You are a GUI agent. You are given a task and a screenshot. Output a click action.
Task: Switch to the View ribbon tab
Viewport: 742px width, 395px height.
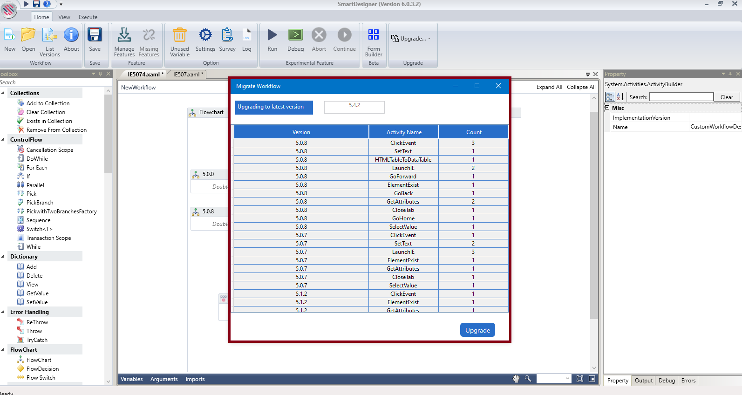click(x=64, y=17)
